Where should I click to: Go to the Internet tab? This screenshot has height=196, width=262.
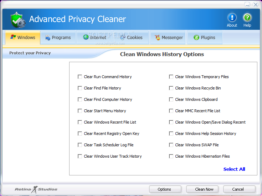pyautogui.click(x=94, y=37)
